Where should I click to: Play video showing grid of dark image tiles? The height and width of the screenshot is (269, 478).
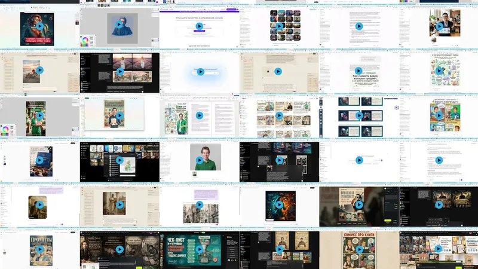click(279, 26)
